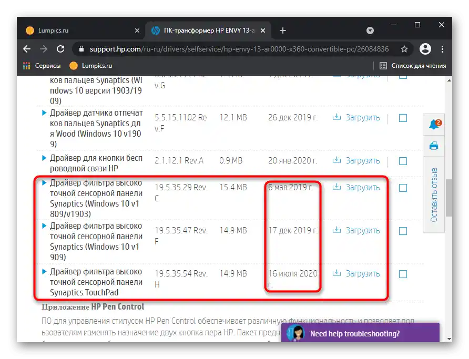Go back to the previous page
469x359 pixels.
click(27, 49)
